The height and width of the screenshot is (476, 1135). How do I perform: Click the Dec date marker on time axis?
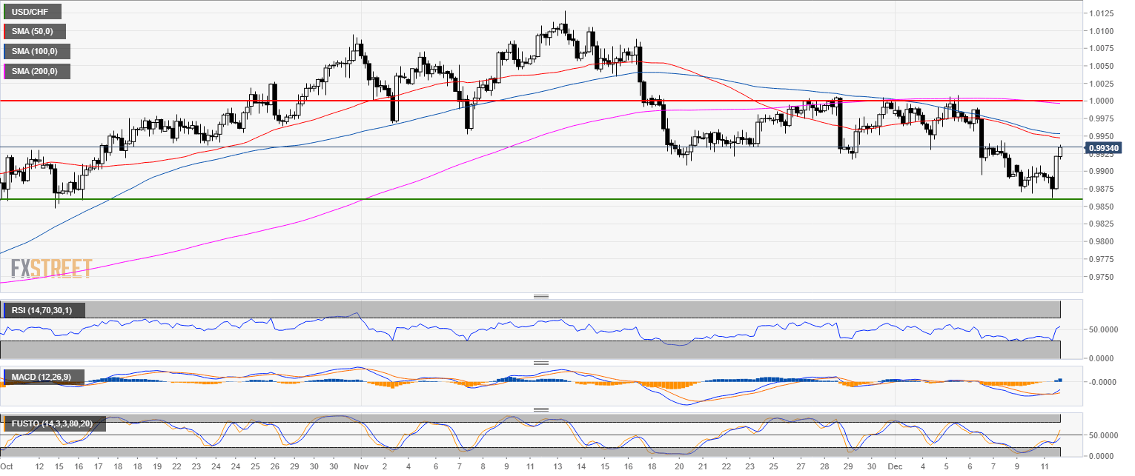coord(895,467)
